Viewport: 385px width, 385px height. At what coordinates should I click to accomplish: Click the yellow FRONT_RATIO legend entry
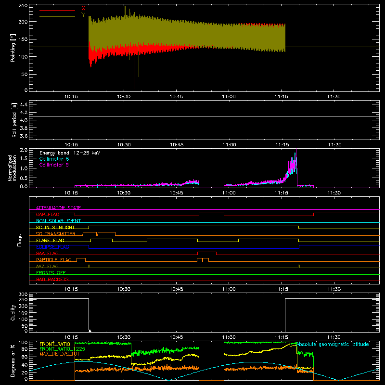pos(55,344)
